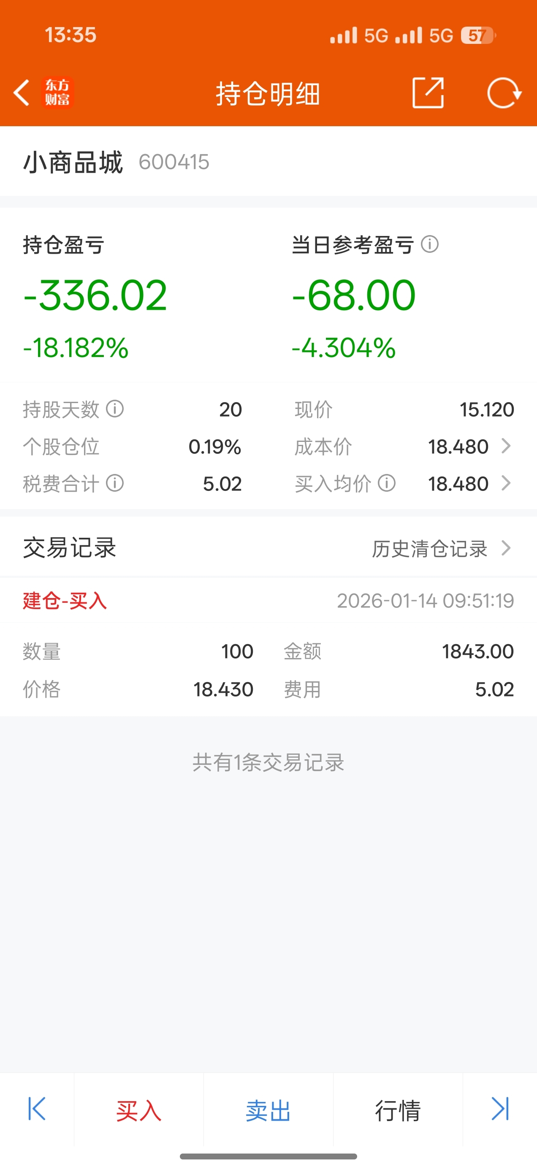The width and height of the screenshot is (537, 1170).
Task: Expand the 成本价 18.480 chevron
Action: pos(506,447)
